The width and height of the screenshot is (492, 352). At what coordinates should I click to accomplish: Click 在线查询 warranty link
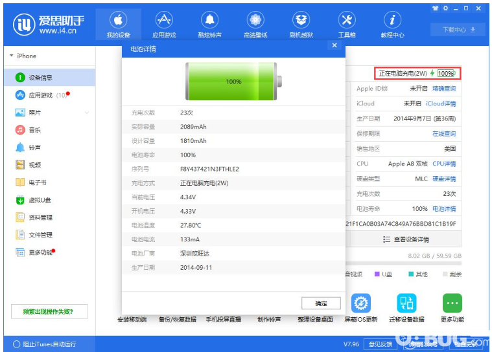pyautogui.click(x=444, y=134)
